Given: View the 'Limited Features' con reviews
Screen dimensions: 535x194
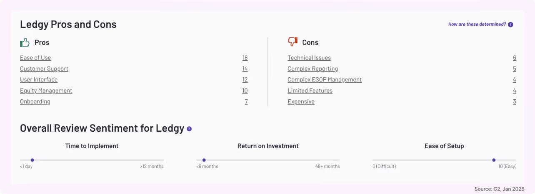Looking at the screenshot, I should tap(310, 91).
